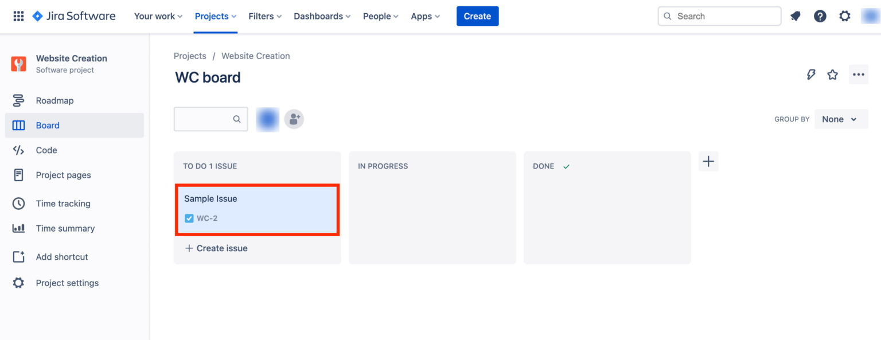
Task: Open the Time tracking panel
Action: point(63,203)
